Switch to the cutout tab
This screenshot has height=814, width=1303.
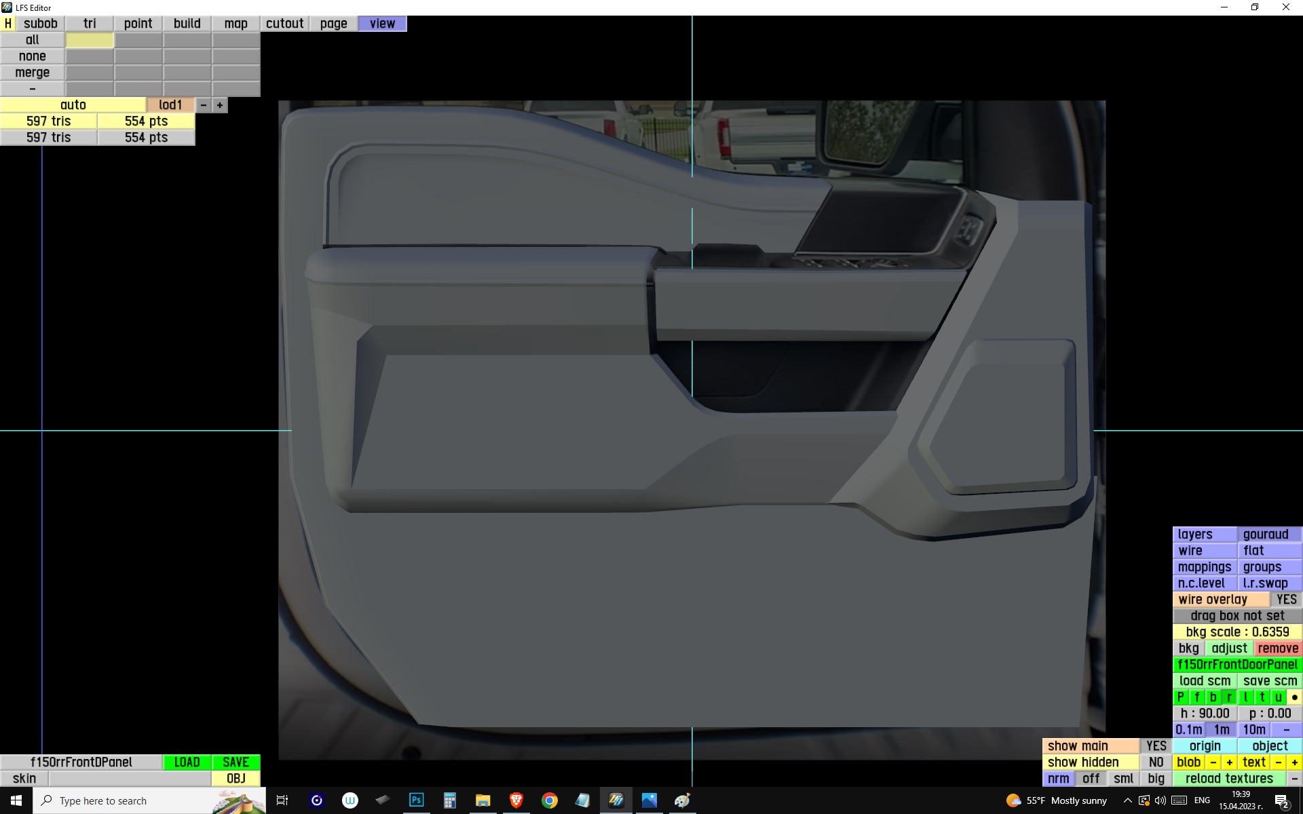click(284, 24)
